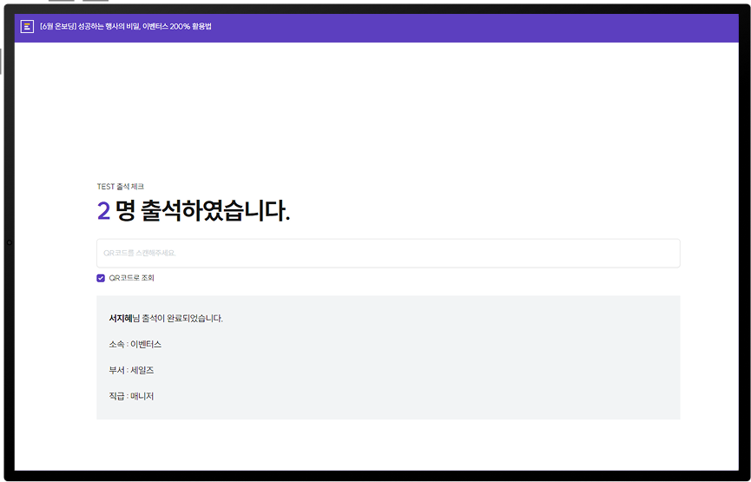Click the tablet camera dot on left bezel
The width and height of the screenshot is (751, 482).
pyautogui.click(x=9, y=242)
